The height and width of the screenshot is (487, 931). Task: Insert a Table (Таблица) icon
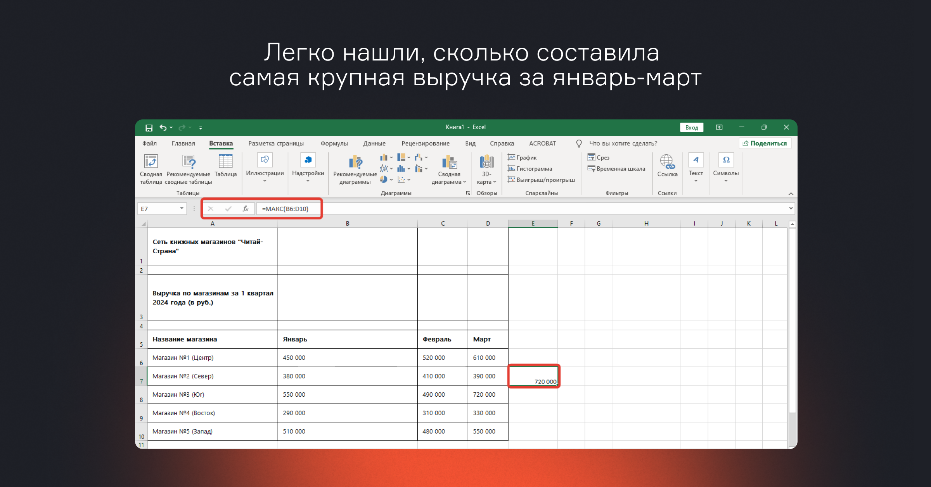pos(225,162)
